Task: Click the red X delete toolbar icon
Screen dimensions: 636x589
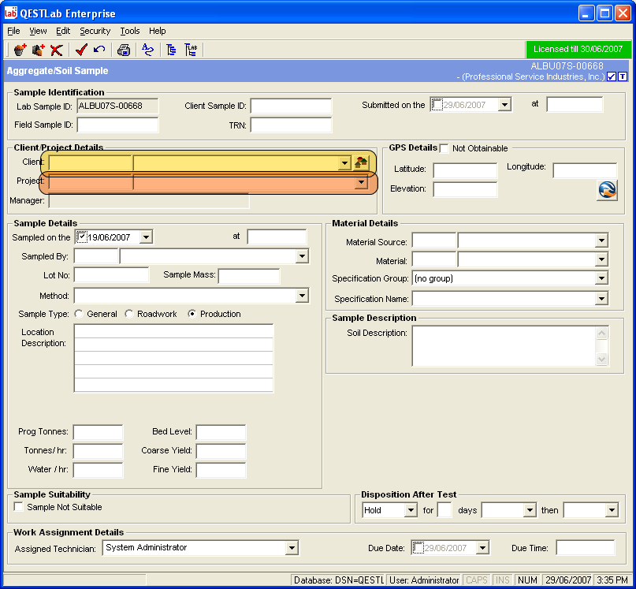Action: (56, 50)
